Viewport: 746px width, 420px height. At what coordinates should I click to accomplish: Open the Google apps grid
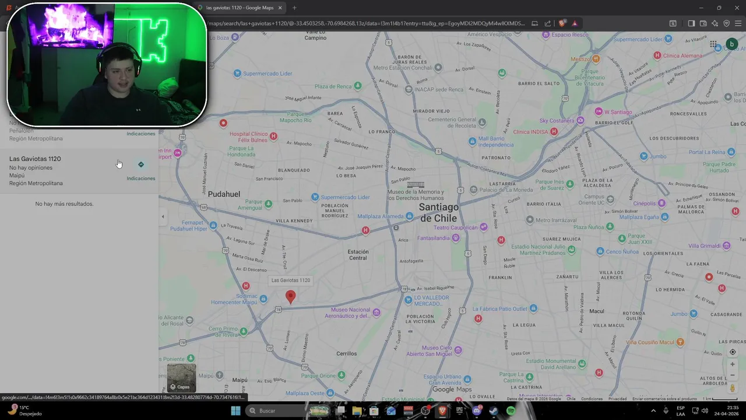[713, 44]
